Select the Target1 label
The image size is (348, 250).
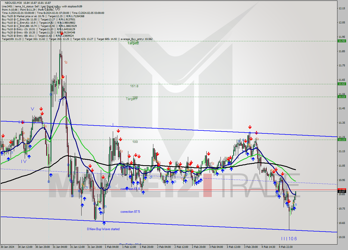pyautogui.click(x=132, y=99)
